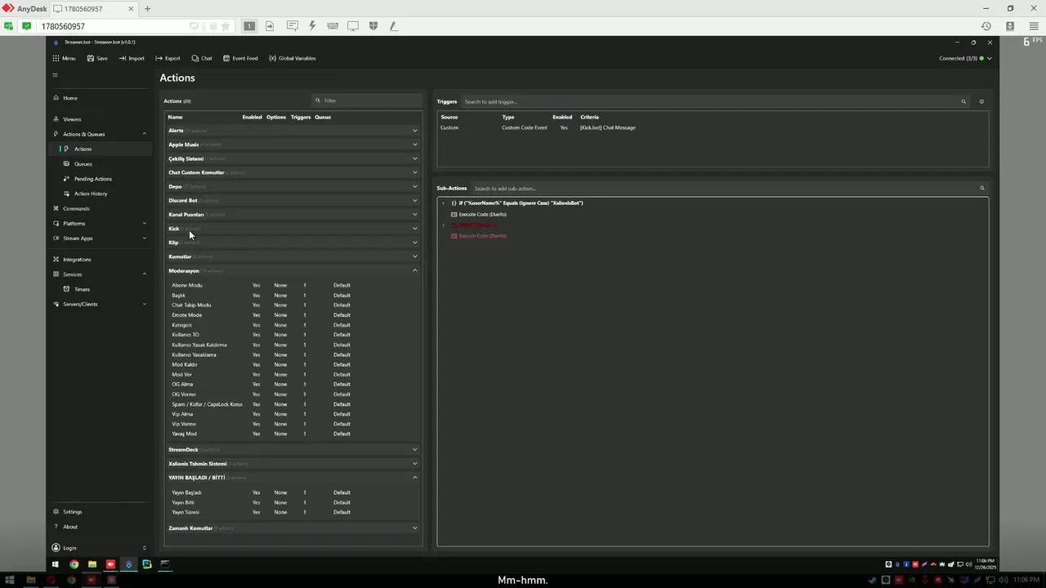
Task: Expand the Kick action group
Action: click(415, 229)
